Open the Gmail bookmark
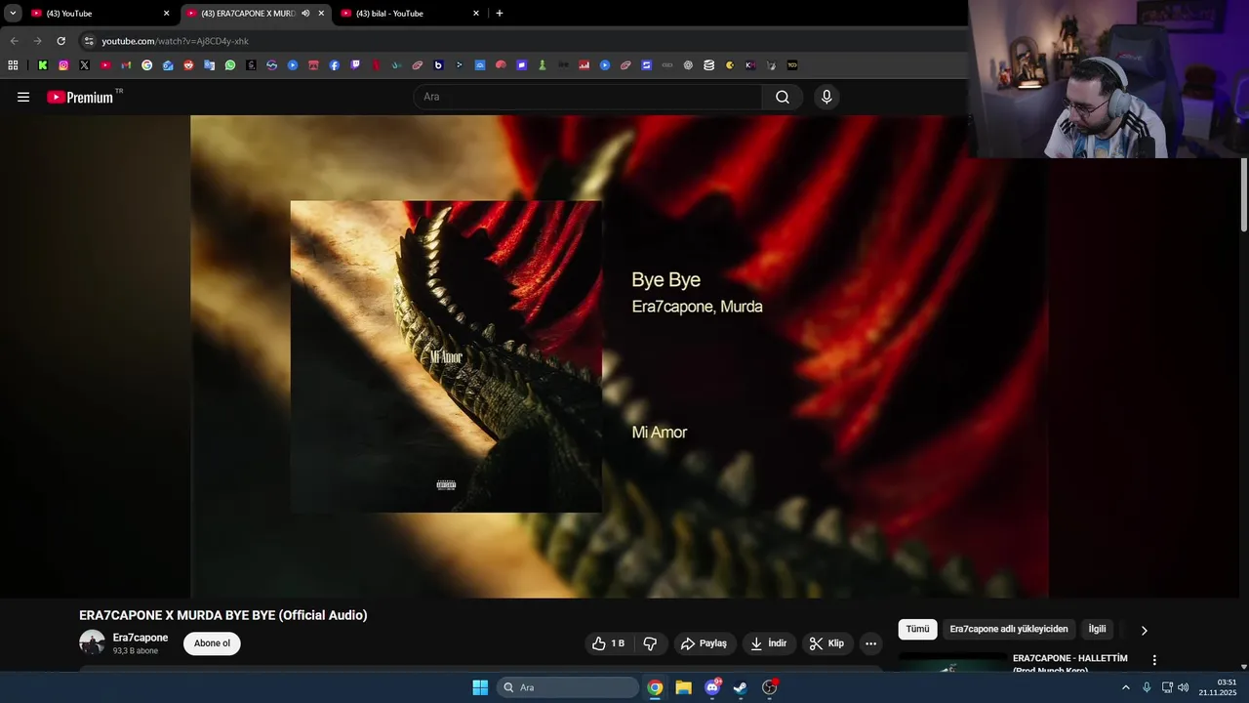This screenshot has width=1249, height=703. pyautogui.click(x=126, y=65)
